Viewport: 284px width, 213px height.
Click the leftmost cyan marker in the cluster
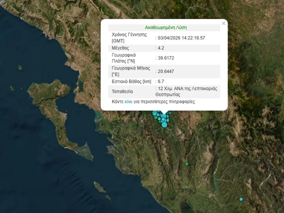click(154, 114)
